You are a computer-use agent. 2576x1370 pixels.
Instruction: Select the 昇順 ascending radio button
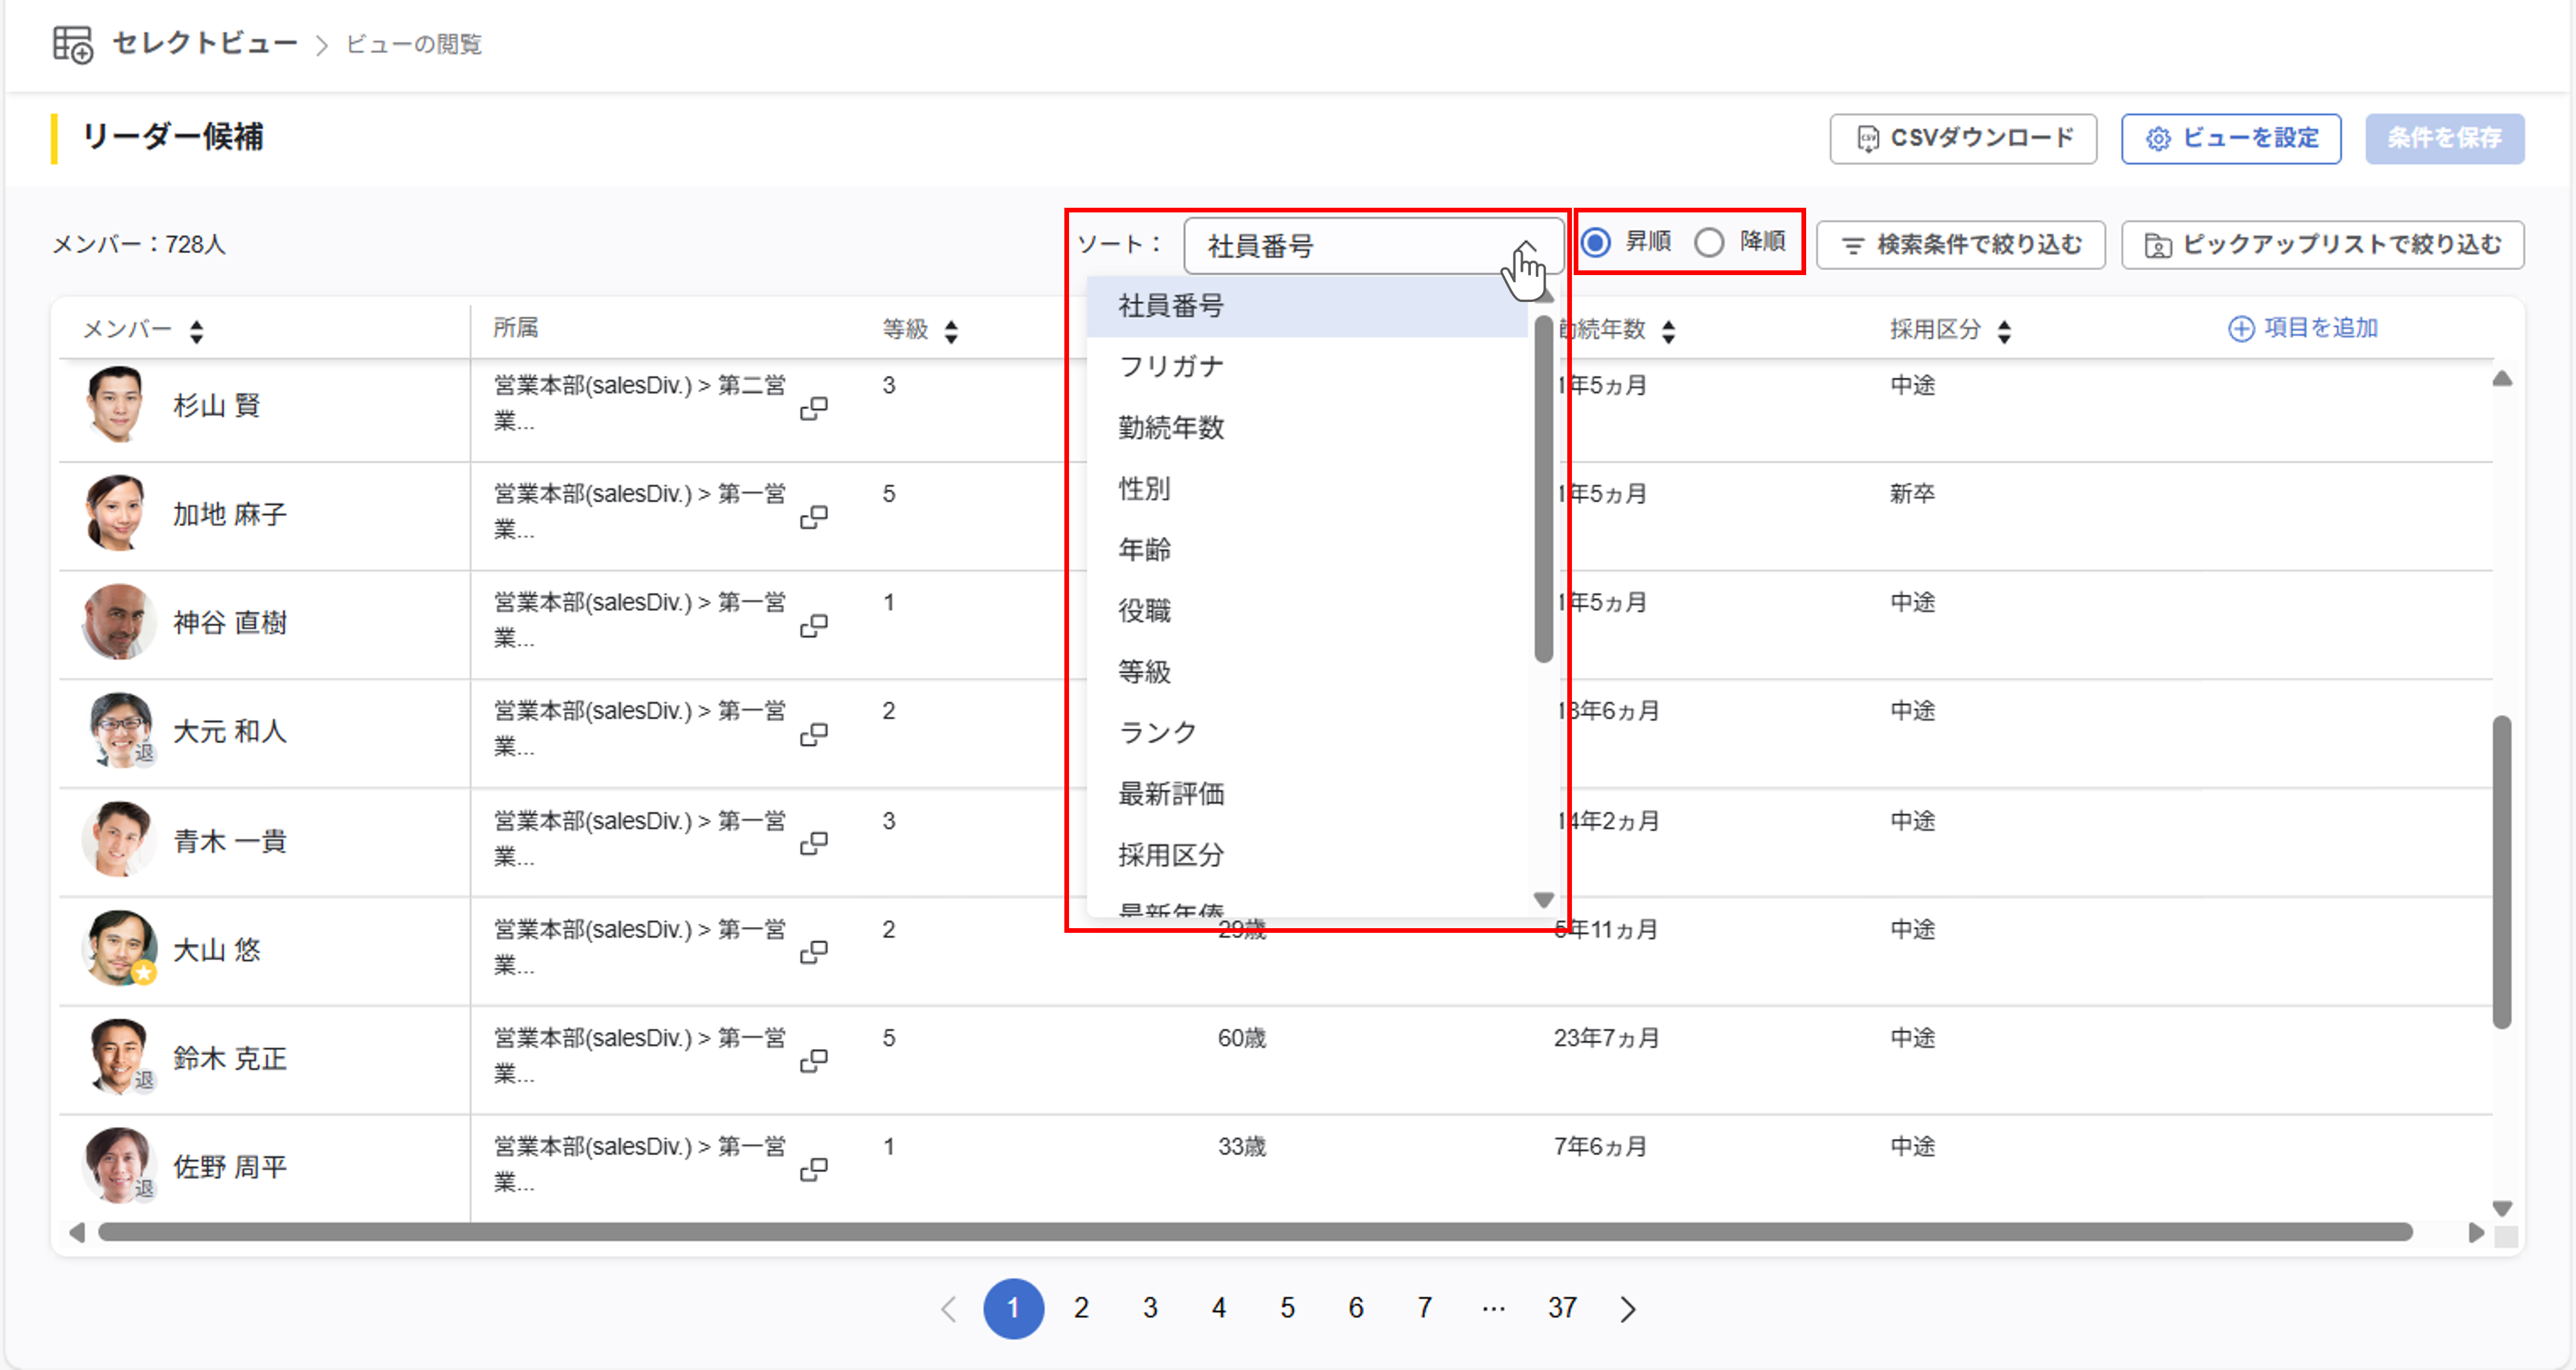coord(1596,242)
